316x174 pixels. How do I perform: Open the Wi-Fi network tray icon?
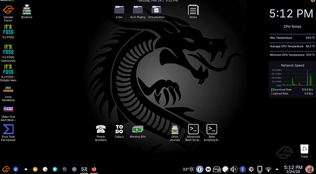[268, 169]
